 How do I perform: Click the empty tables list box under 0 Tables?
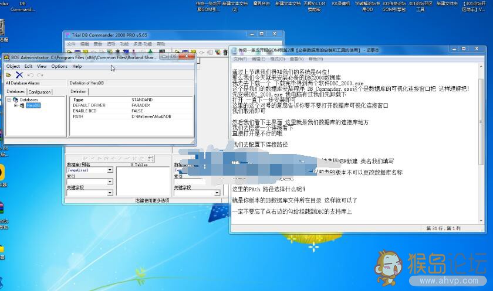[x=143, y=182]
